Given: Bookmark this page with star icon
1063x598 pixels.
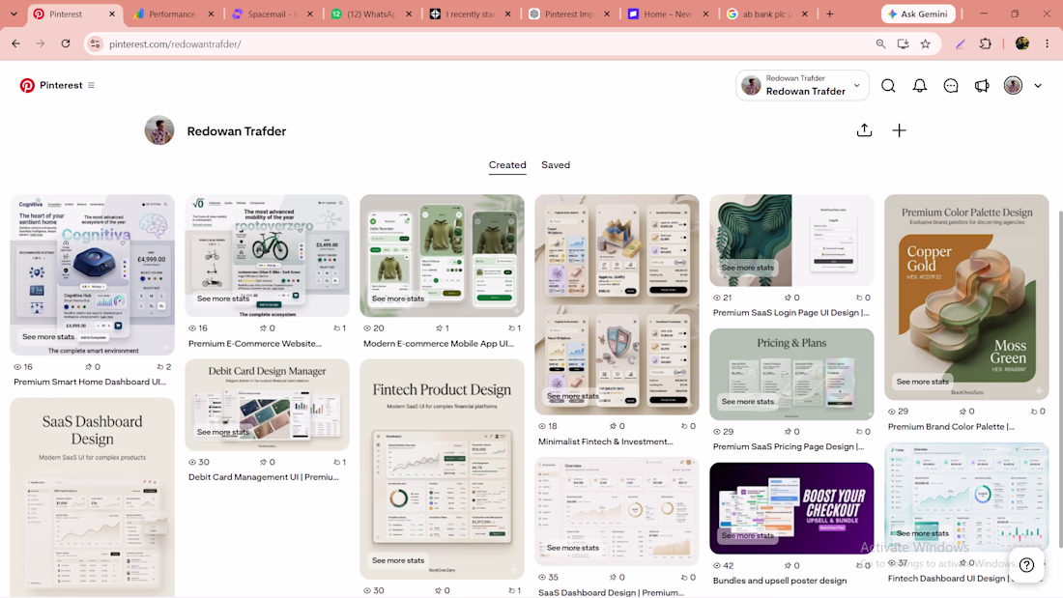Looking at the screenshot, I should (x=926, y=43).
